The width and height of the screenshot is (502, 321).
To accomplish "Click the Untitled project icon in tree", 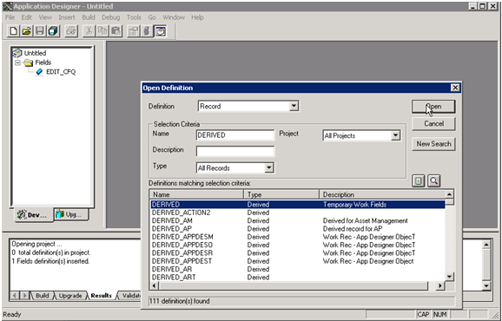I will pyautogui.click(x=17, y=53).
